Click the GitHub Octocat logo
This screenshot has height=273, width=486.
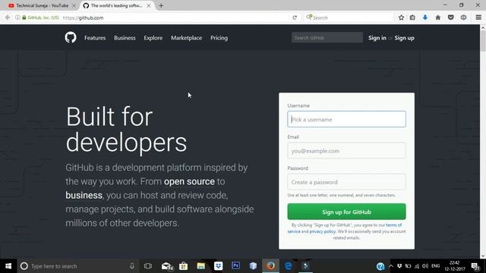pos(71,37)
